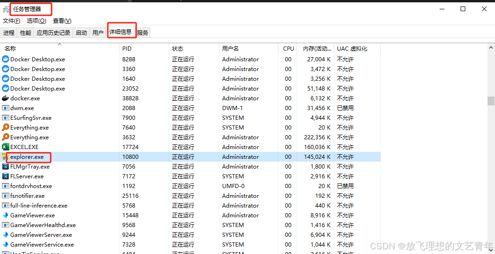Click Everything.exe icon for PID 3632
The height and width of the screenshot is (254, 495).
point(6,137)
